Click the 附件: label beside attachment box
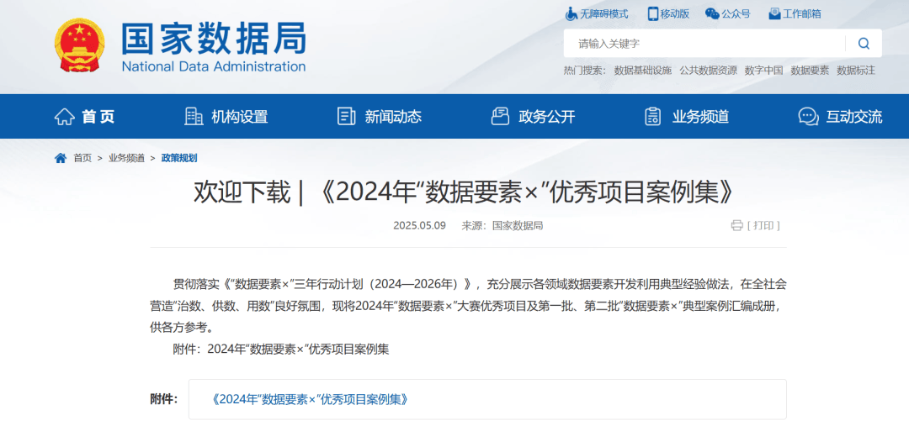This screenshot has height=447, width=909. [x=164, y=399]
